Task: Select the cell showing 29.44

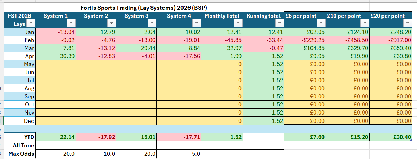Action: (x=136, y=49)
